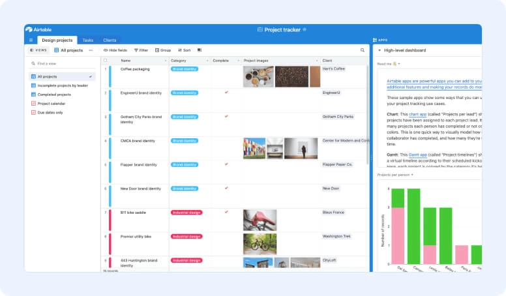The width and height of the screenshot is (506, 296).
Task: Click the chart app link
Action: click(417, 114)
